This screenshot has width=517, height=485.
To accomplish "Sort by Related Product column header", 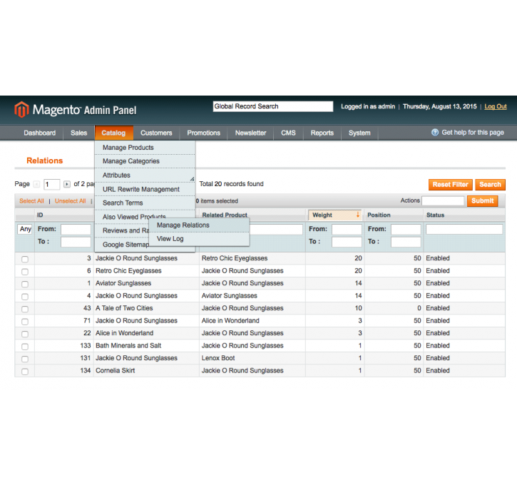I will coord(225,215).
